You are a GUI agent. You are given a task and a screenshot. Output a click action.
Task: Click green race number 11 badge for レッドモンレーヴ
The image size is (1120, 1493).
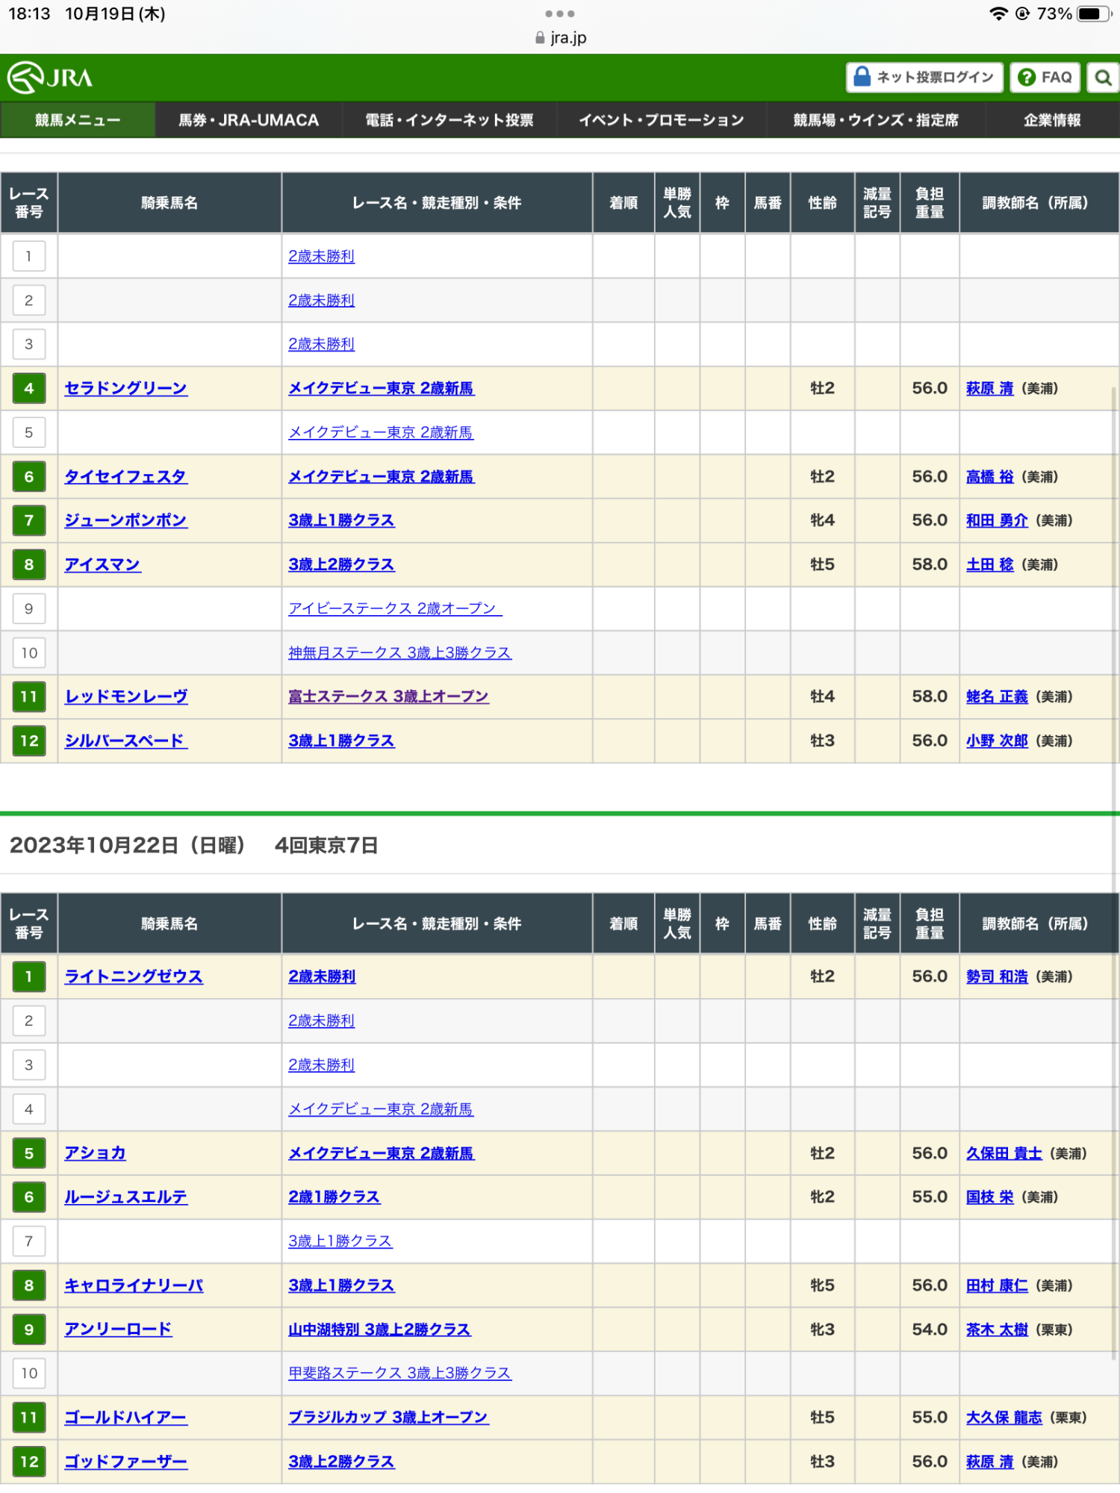[x=29, y=696]
